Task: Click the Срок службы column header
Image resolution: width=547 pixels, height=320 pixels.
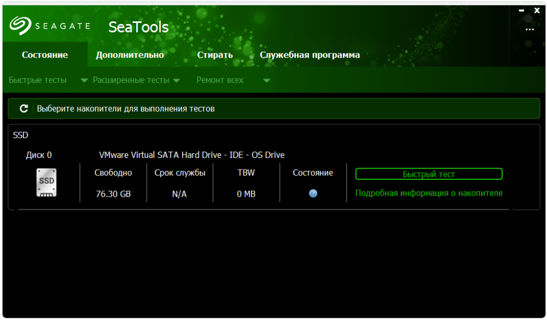Action: pyautogui.click(x=179, y=173)
